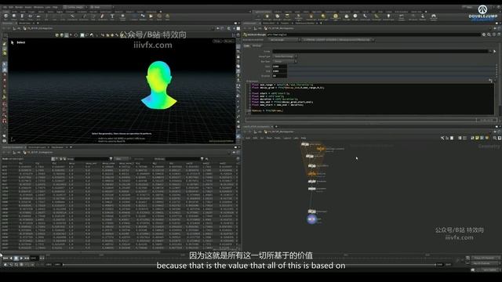Image resolution: width=502 pixels, height=282 pixels.
Task: Select the Box shelf tool
Action: click(5, 16)
